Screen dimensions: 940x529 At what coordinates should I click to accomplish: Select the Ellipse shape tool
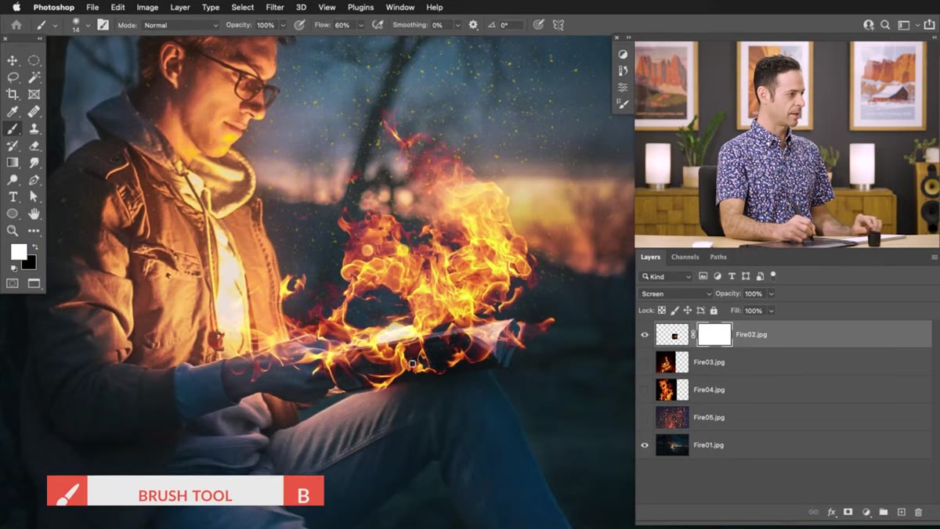pos(13,214)
